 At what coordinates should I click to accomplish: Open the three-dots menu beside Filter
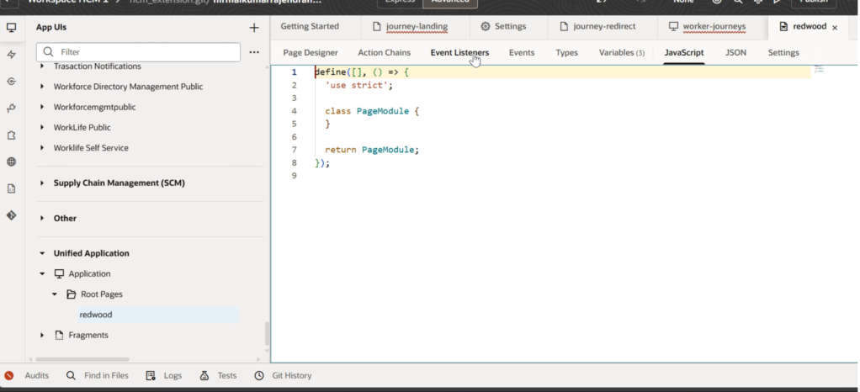pyautogui.click(x=254, y=52)
